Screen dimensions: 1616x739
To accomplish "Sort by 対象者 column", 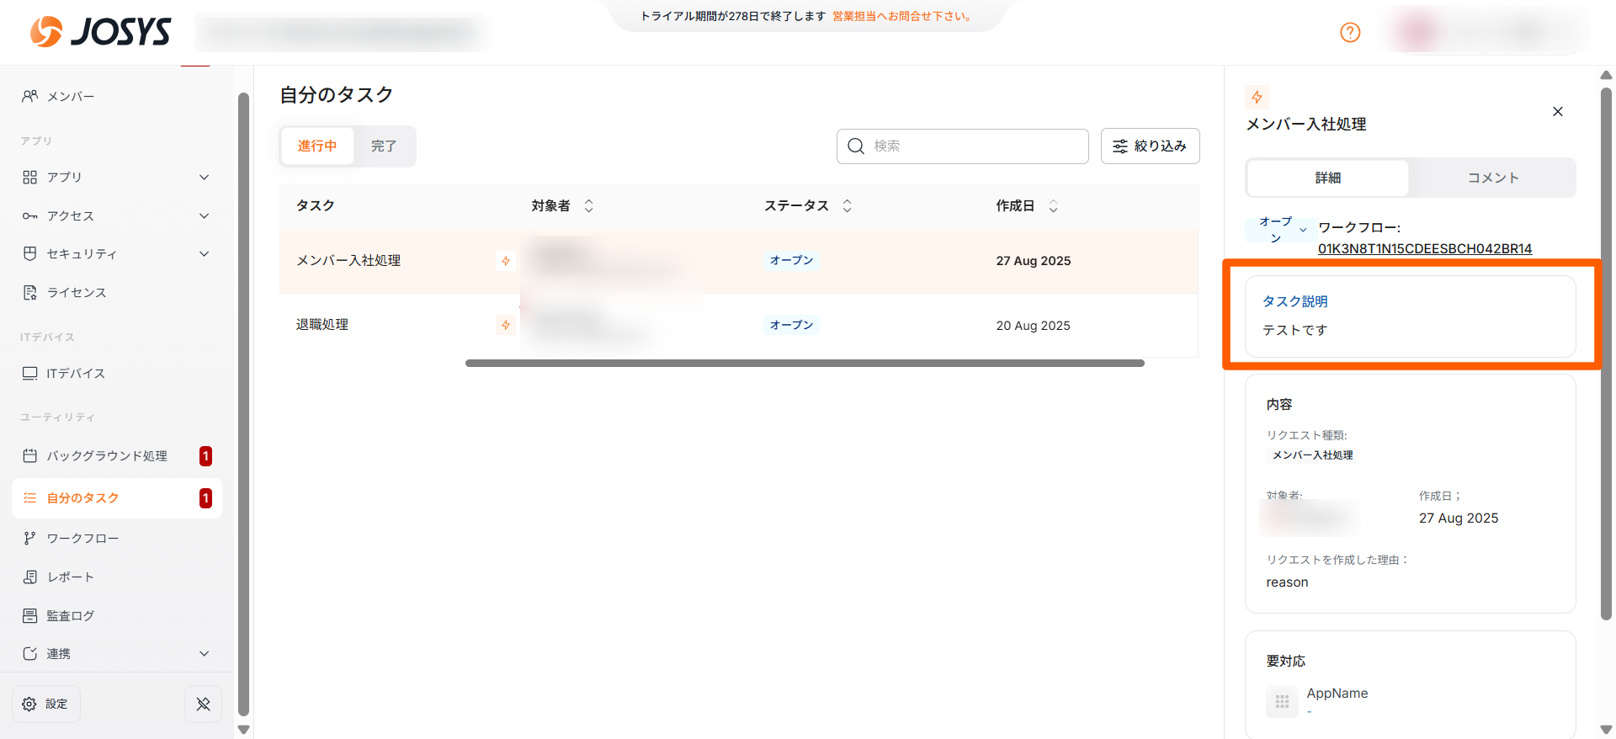I will [588, 205].
